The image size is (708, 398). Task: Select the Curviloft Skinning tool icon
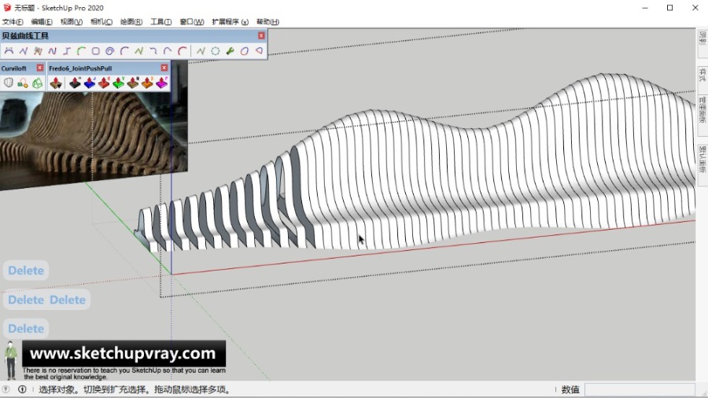click(x=37, y=83)
